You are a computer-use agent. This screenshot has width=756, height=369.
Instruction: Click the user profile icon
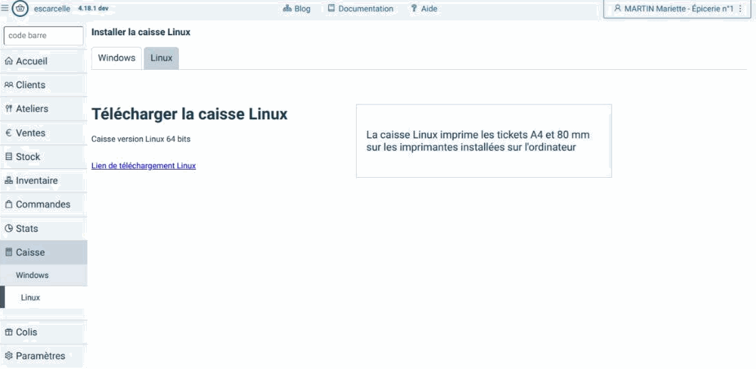pos(618,9)
